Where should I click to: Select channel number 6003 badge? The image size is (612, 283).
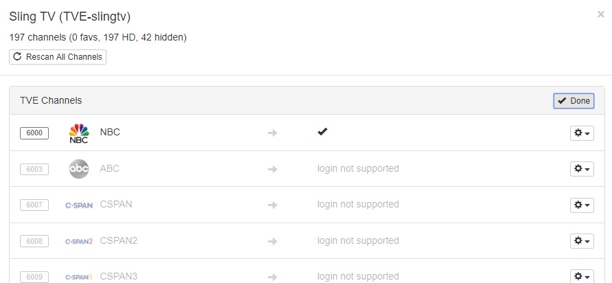coord(34,169)
